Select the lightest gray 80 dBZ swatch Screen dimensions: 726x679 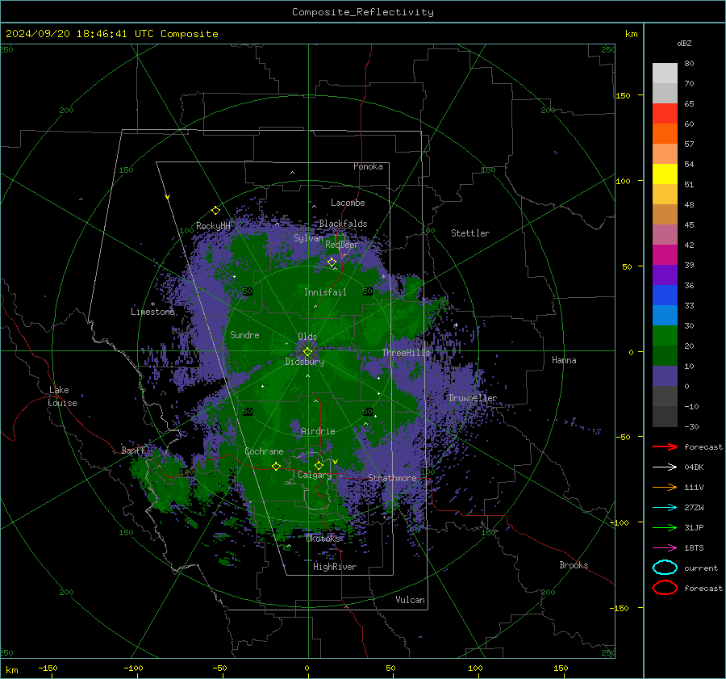[x=665, y=73]
